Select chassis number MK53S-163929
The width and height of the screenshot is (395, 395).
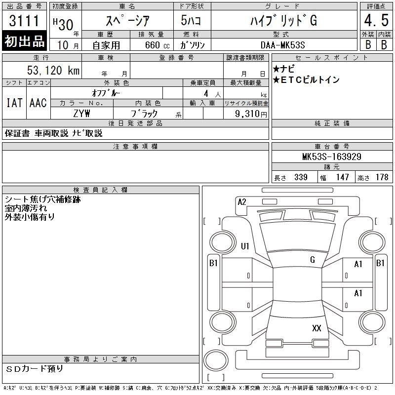[331, 157]
